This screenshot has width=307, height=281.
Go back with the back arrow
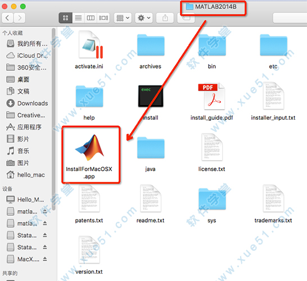[7, 18]
